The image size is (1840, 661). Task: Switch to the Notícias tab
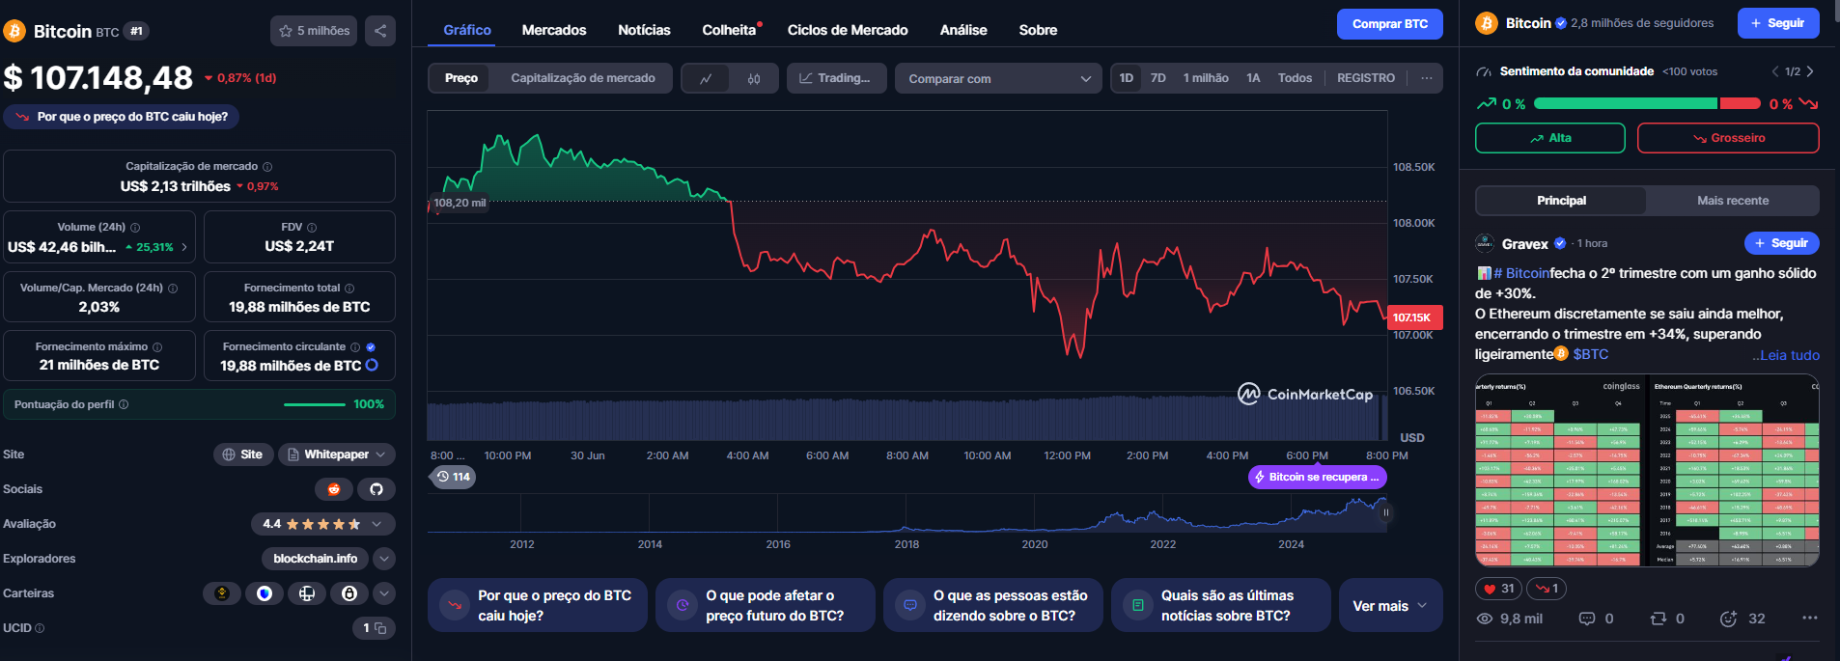[644, 30]
